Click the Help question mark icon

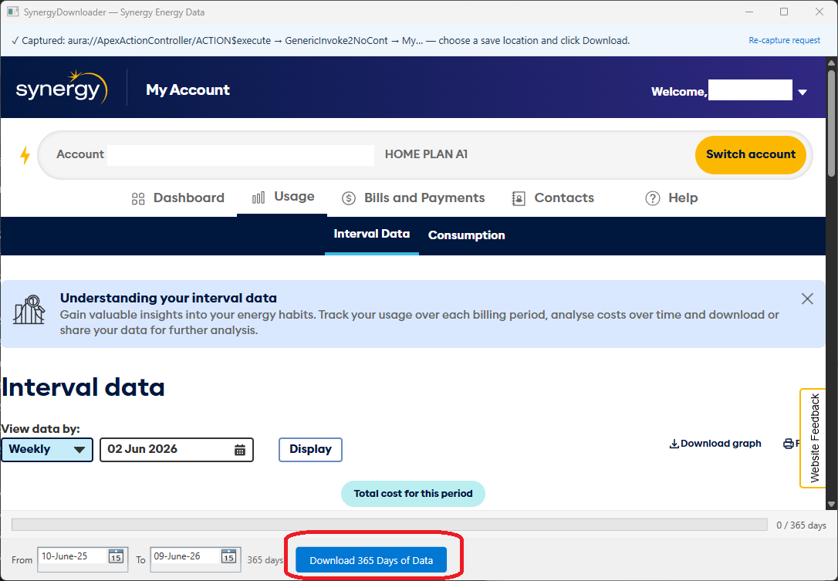tap(653, 198)
